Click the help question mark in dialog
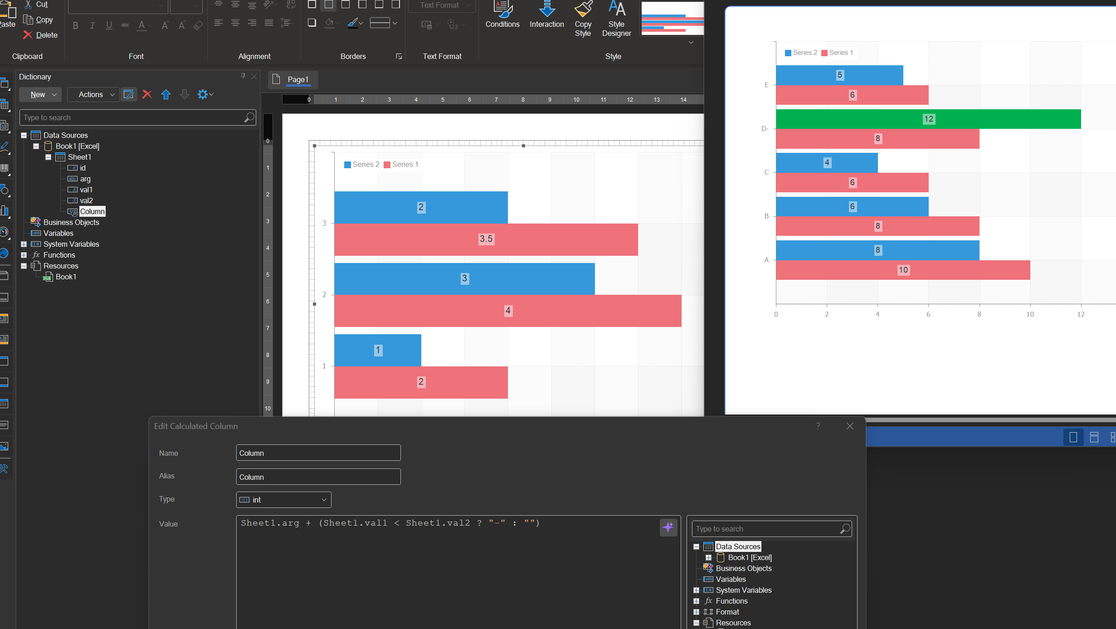This screenshot has width=1116, height=629. [x=818, y=426]
